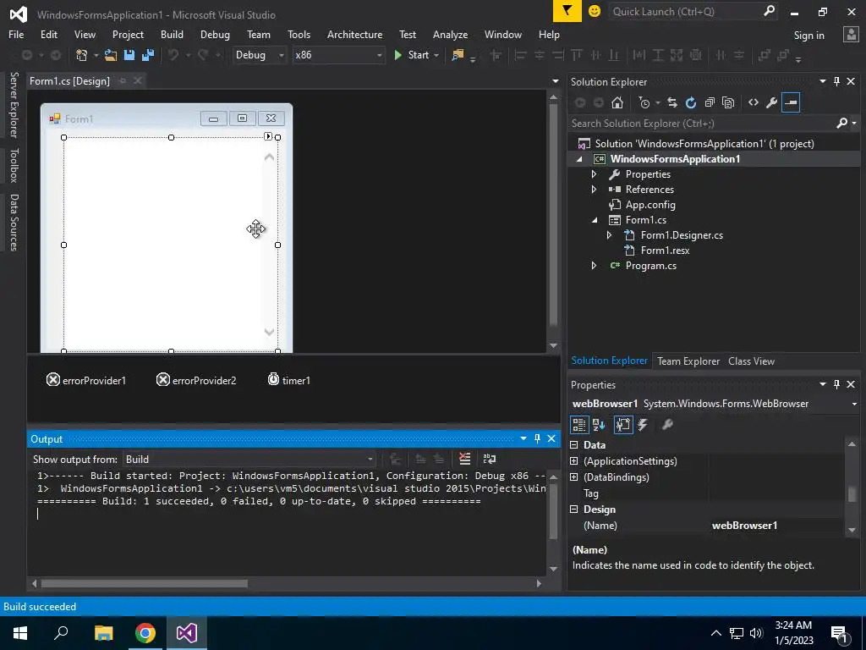Select the Form1.cs [Design] tab
866x650 pixels.
(69, 81)
